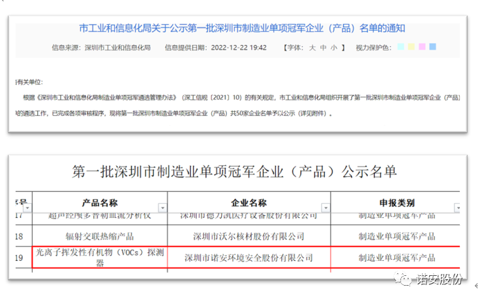This screenshot has width=478, height=300.
Task: Click cell 深圳市沃尔核材股份有限公司
Action: 248,236
